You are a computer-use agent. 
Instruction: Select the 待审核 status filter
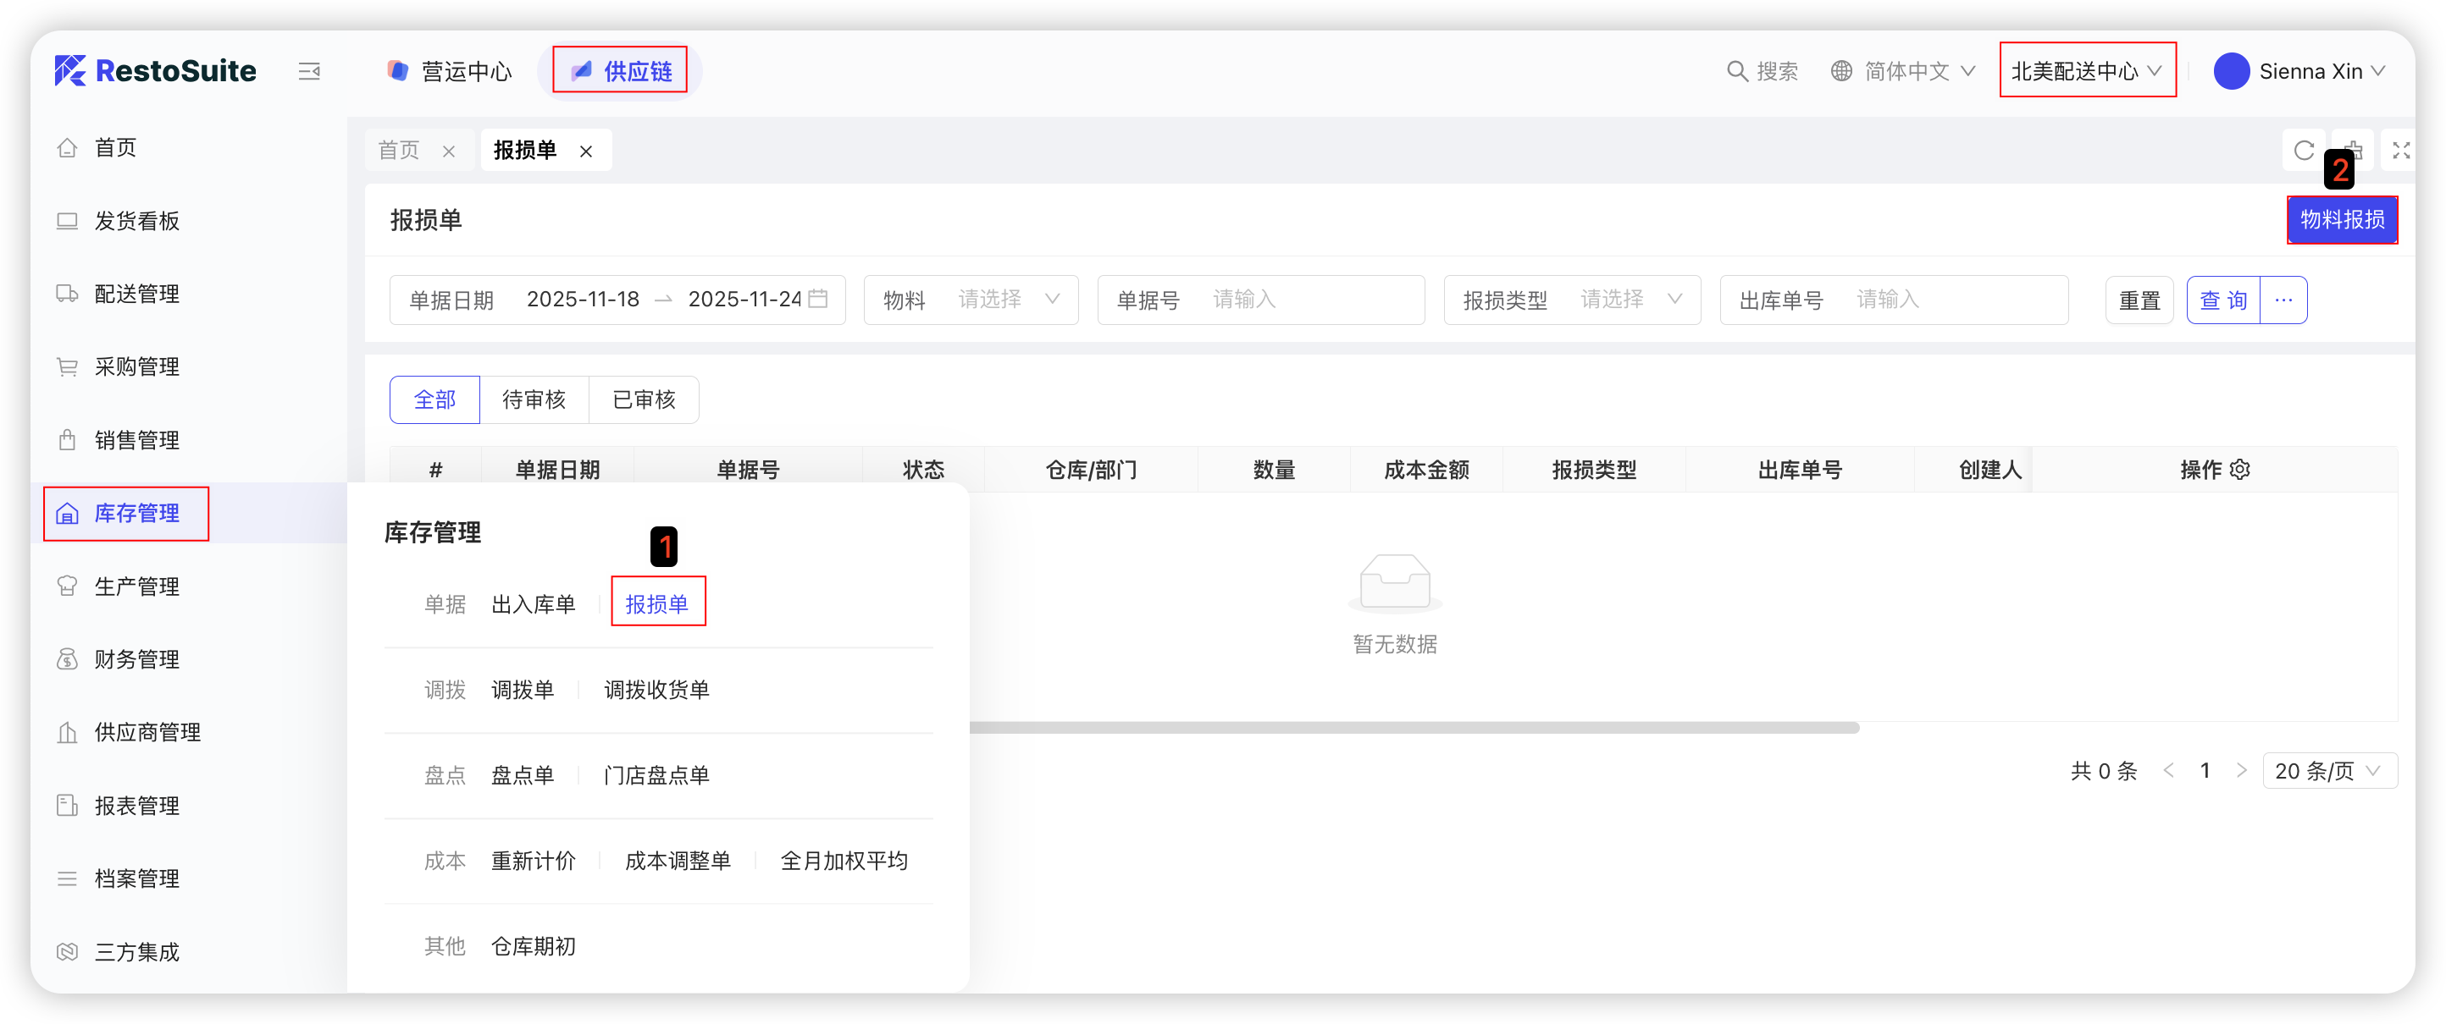[x=534, y=399]
